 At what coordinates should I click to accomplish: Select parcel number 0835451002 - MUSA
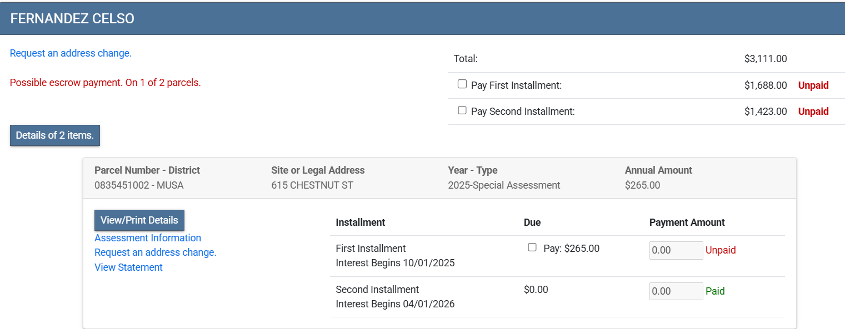[139, 185]
